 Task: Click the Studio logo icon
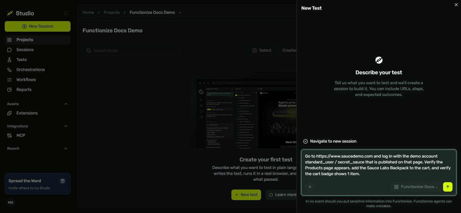10,13
